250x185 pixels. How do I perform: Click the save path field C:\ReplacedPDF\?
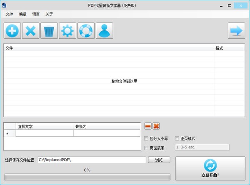[92, 160]
